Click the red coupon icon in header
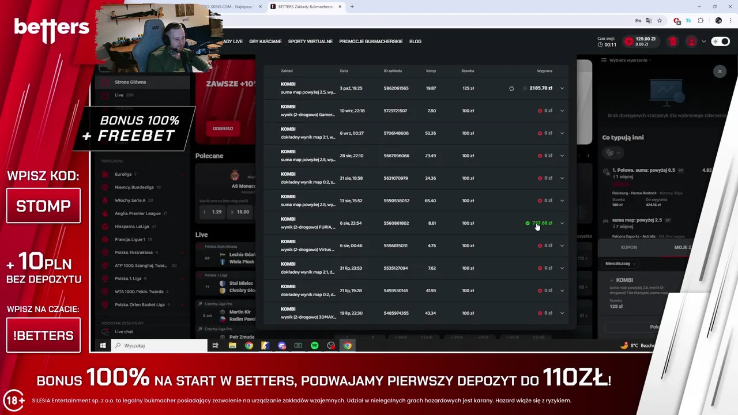The image size is (738, 415). click(x=672, y=41)
